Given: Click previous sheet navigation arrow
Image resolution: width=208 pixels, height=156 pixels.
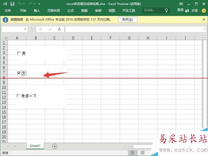Looking at the screenshot, I should [8, 146].
